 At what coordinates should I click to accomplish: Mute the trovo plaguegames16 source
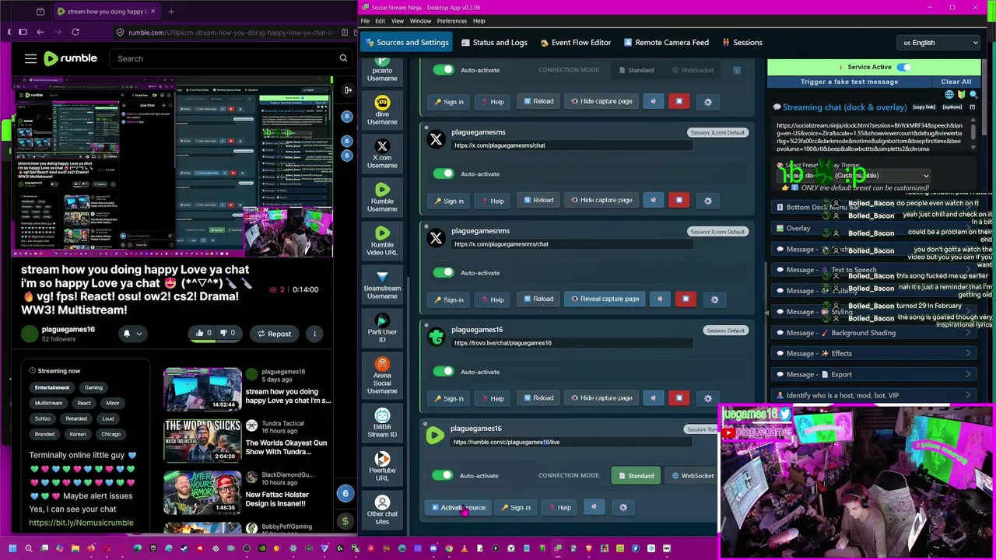(653, 397)
